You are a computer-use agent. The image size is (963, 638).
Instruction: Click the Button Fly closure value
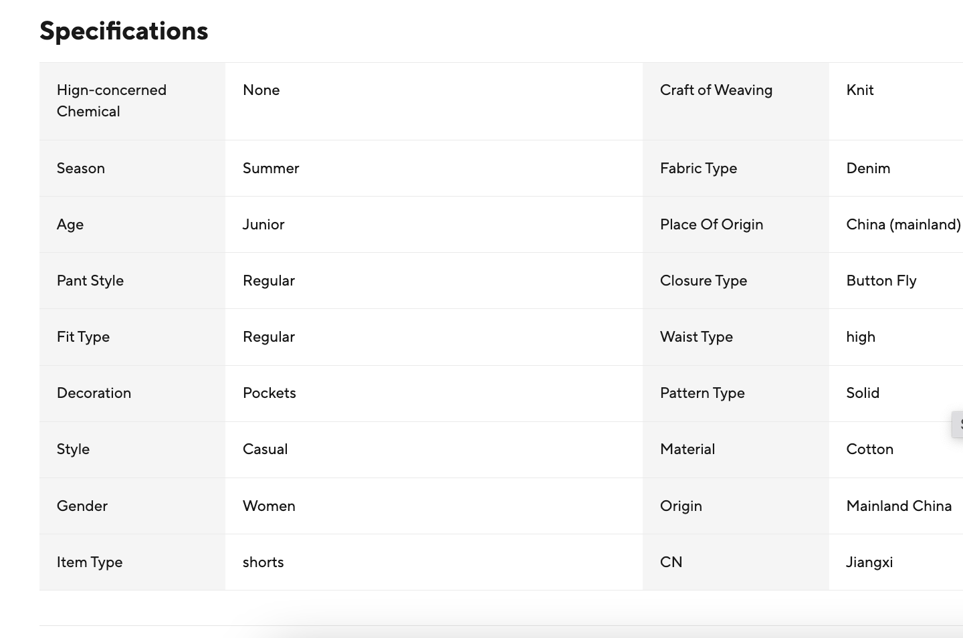coord(881,281)
